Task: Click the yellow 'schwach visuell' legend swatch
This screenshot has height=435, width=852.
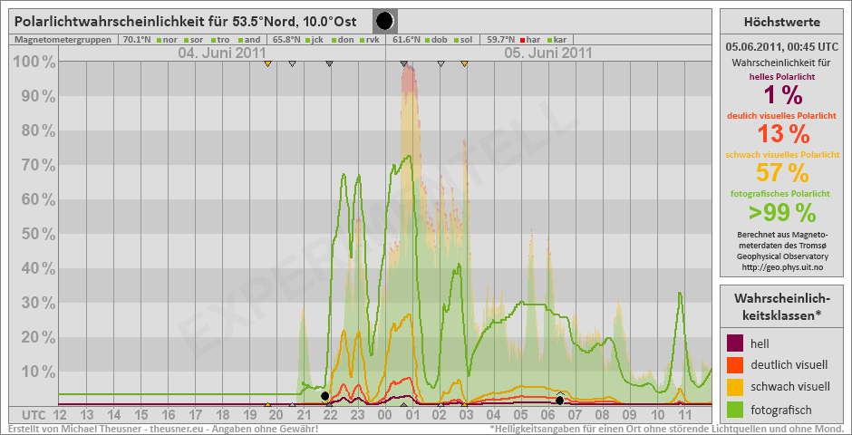Action: [736, 387]
